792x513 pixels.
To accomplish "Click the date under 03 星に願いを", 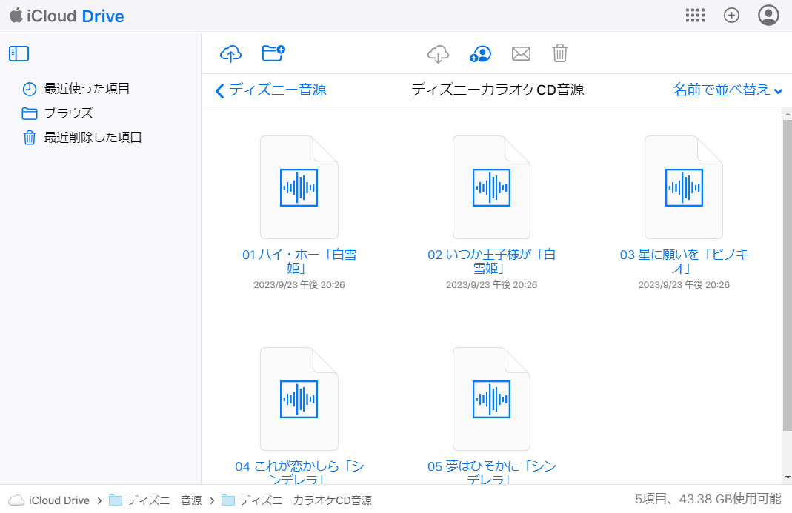I will 684,285.
